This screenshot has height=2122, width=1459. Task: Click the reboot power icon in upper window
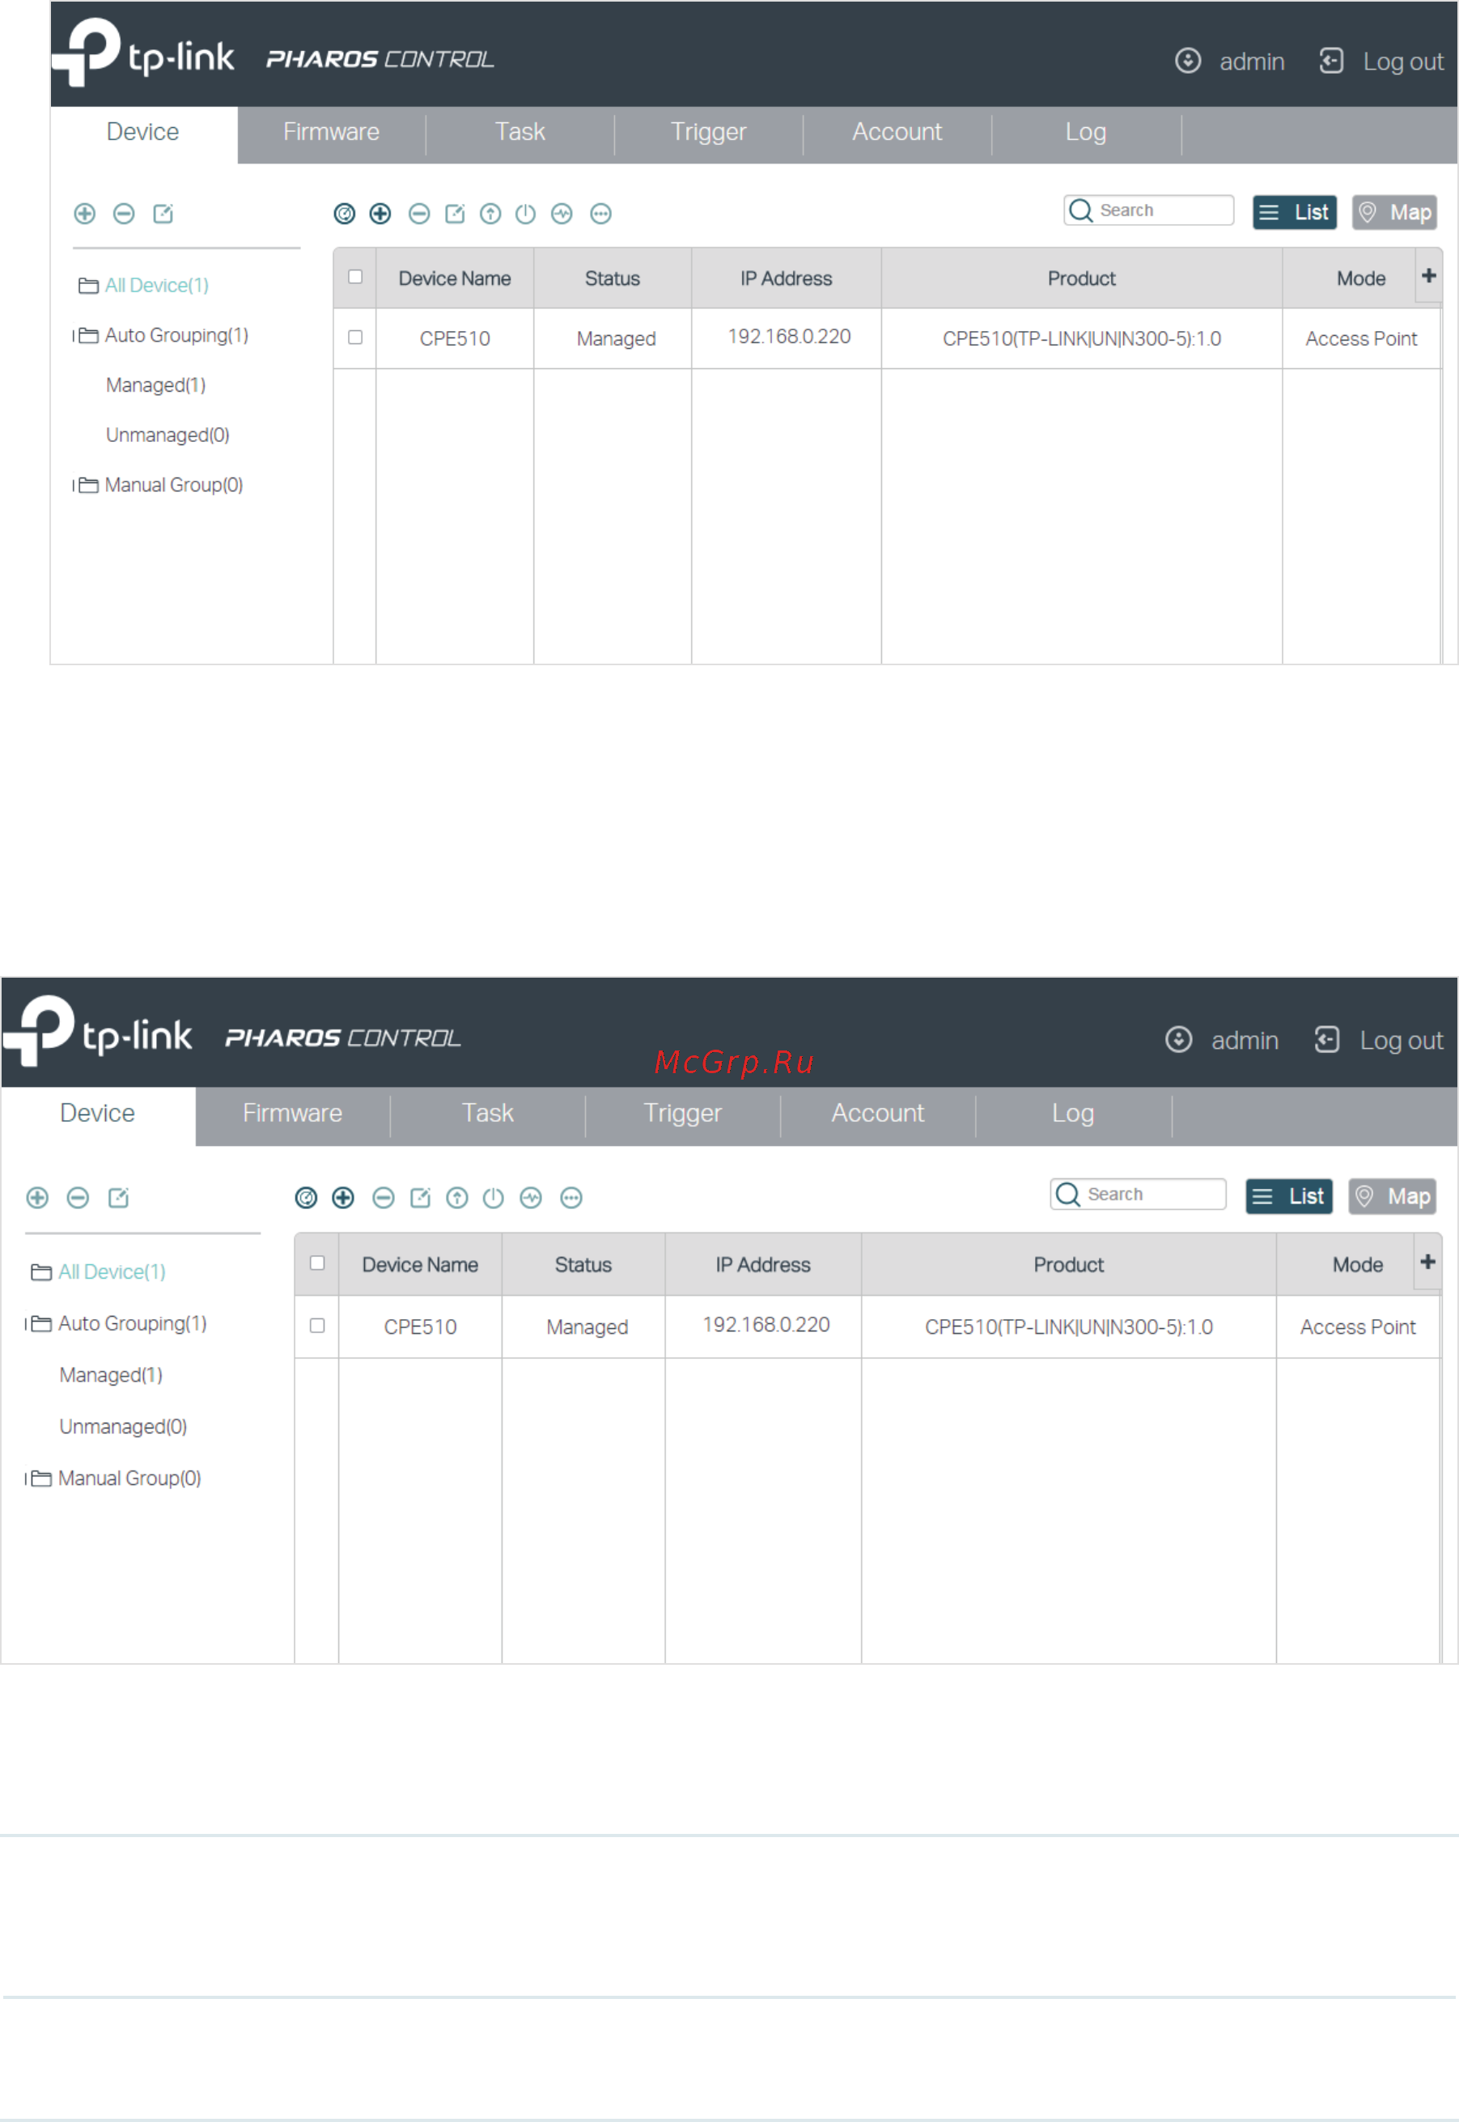pyautogui.click(x=526, y=214)
